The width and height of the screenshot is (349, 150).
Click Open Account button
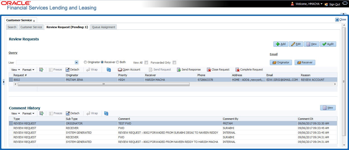[x=129, y=70]
